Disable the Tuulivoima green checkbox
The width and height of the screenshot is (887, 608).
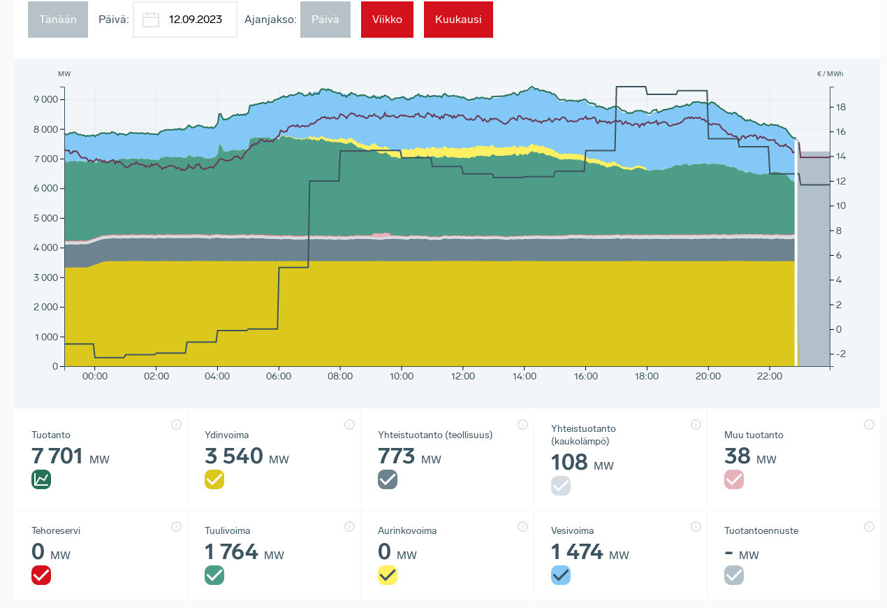214,575
